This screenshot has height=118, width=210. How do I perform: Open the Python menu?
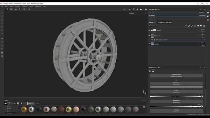coord(31,6)
